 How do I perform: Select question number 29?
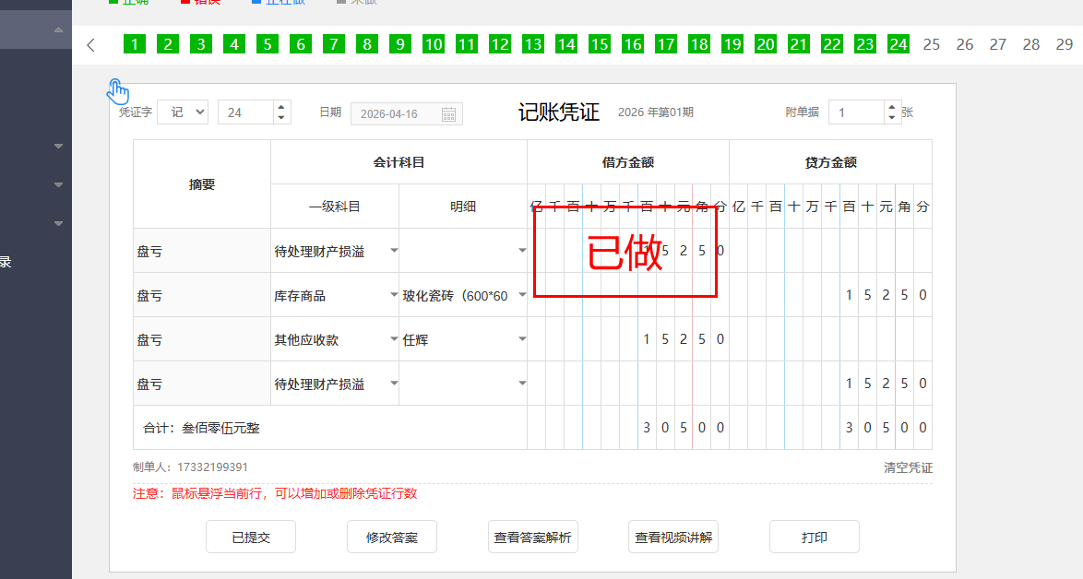point(1064,44)
